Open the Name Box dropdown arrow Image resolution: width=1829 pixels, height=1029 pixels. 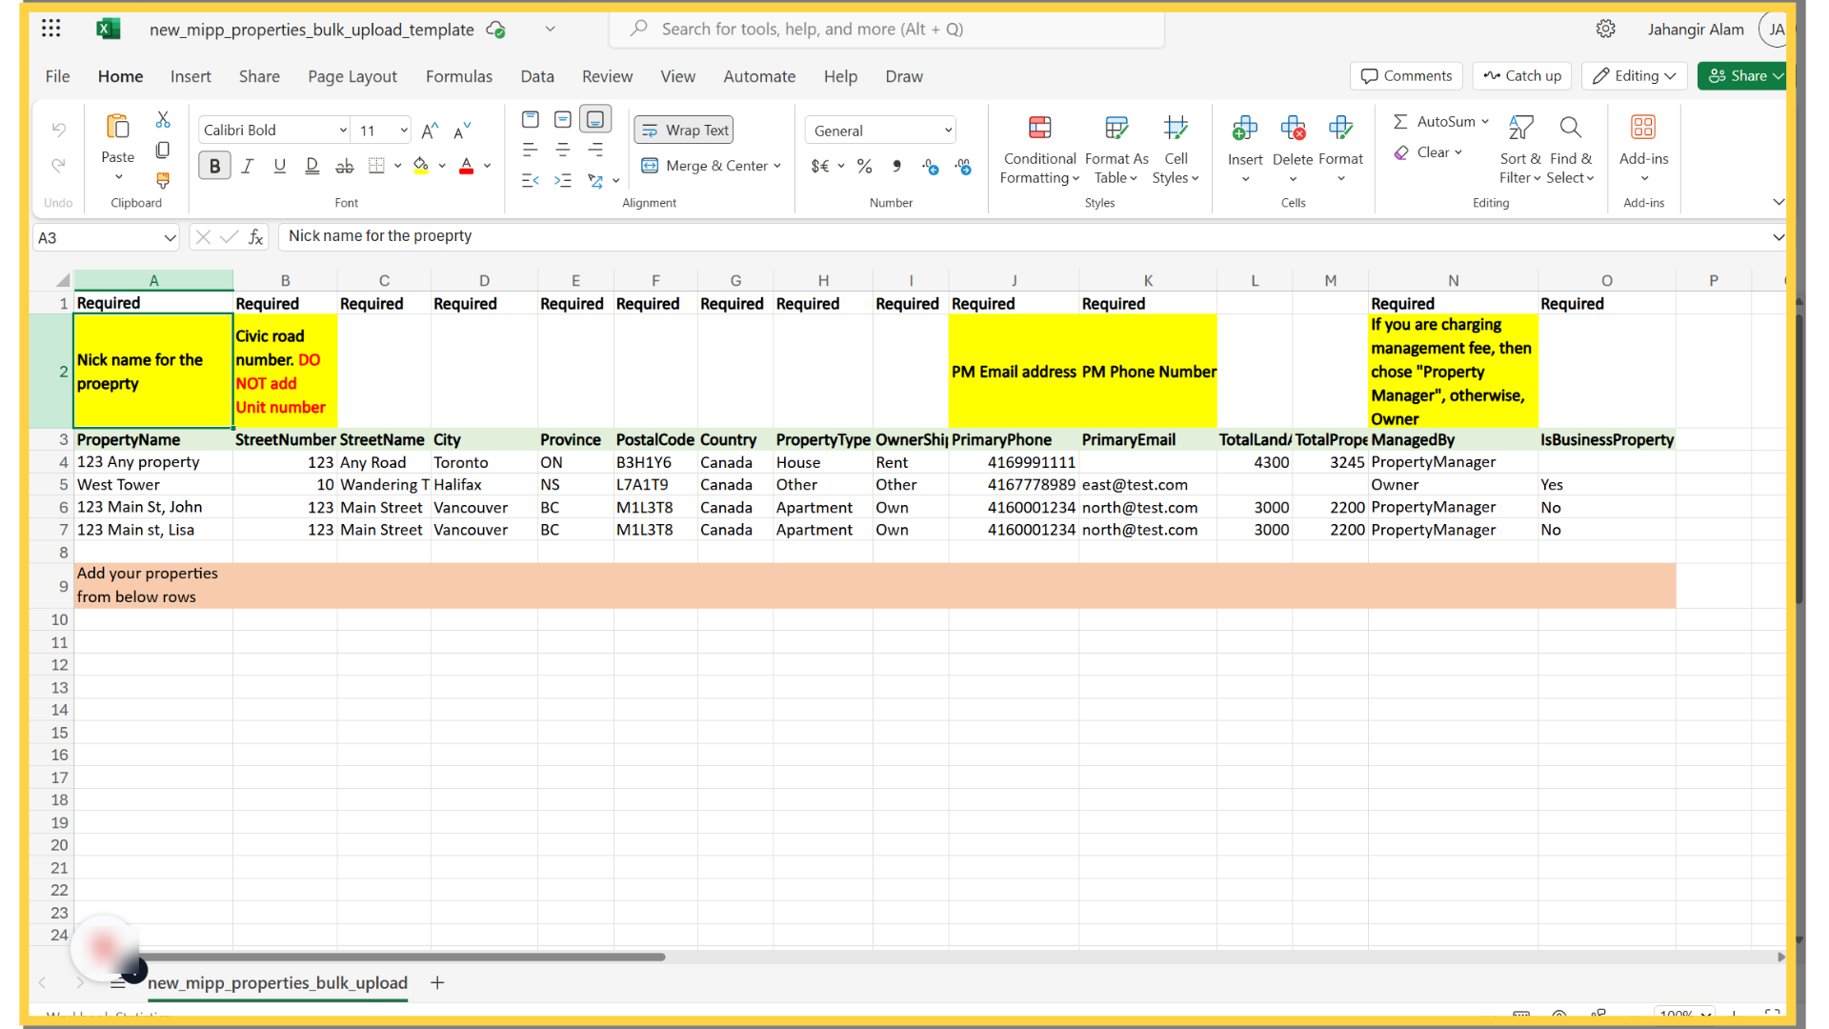170,237
